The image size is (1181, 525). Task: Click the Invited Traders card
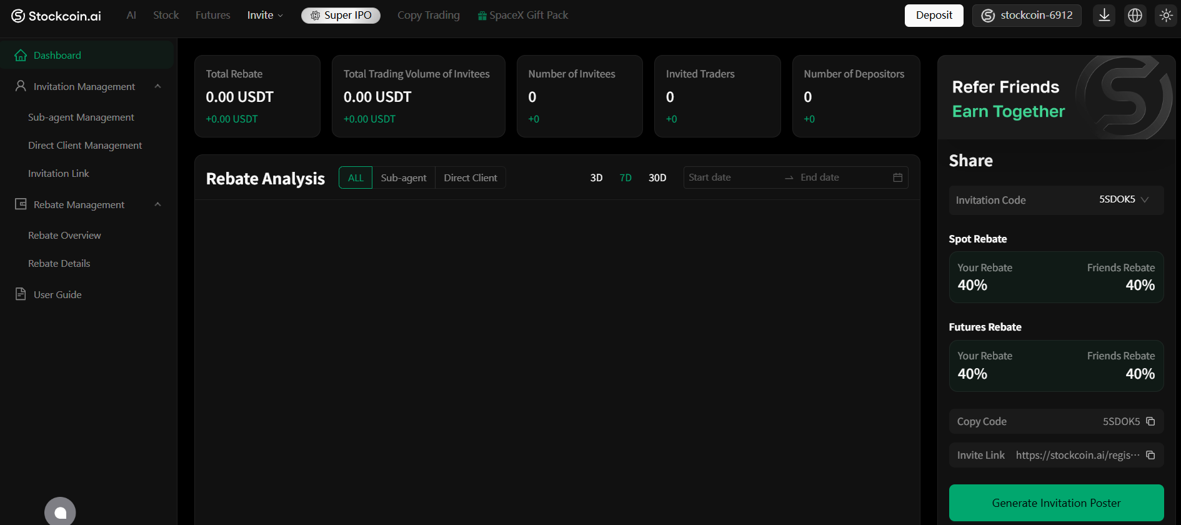click(717, 96)
